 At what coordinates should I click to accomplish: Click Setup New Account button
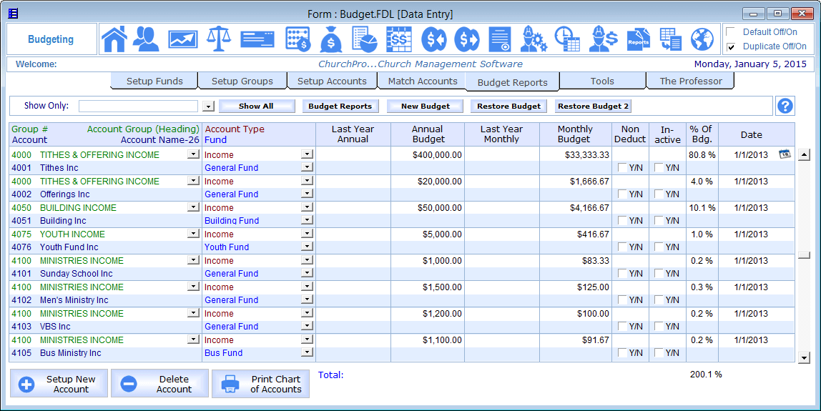[x=59, y=384]
